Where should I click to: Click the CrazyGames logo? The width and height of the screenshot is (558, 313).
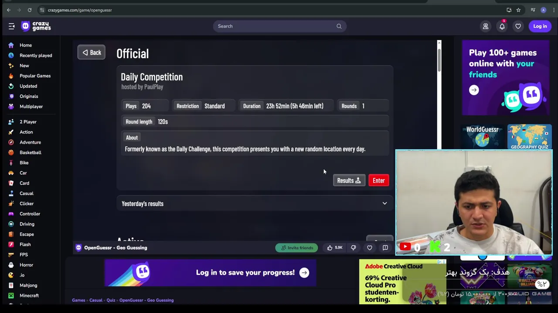pyautogui.click(x=36, y=26)
